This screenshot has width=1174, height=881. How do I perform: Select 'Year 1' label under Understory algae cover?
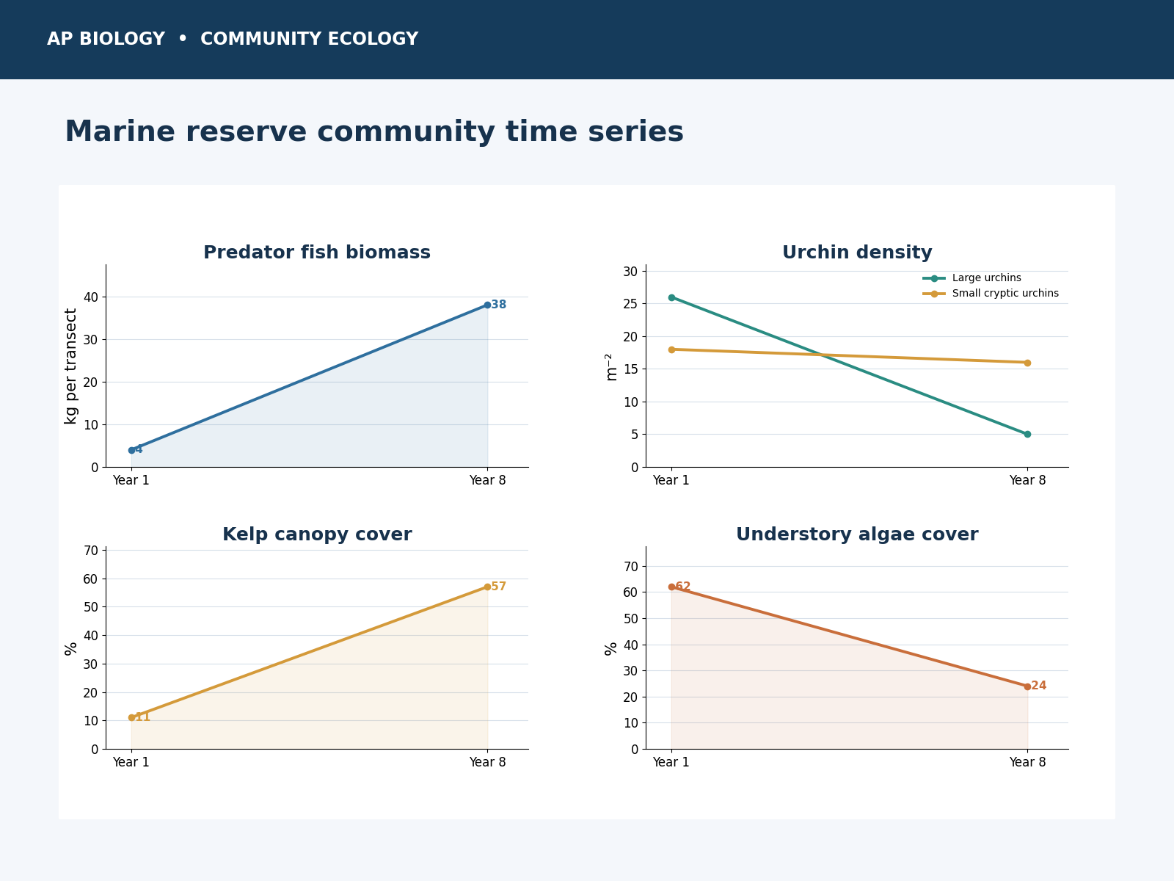(671, 762)
